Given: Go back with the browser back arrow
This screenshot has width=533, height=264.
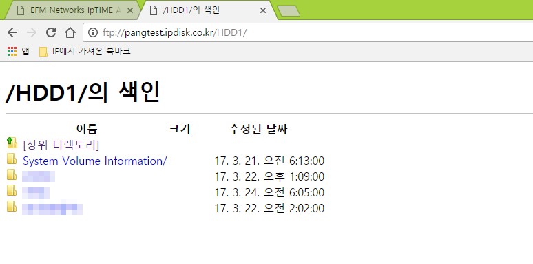Looking at the screenshot, I should (12, 32).
